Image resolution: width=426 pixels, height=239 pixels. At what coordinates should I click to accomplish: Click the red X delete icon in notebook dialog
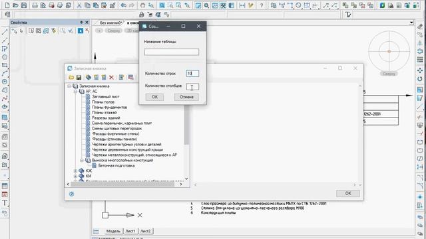click(111, 78)
